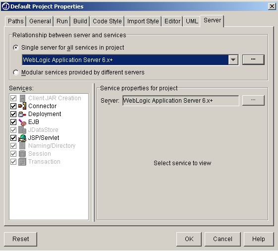Confirm with the OK button
This screenshot has width=278, height=251.
tap(189, 239)
